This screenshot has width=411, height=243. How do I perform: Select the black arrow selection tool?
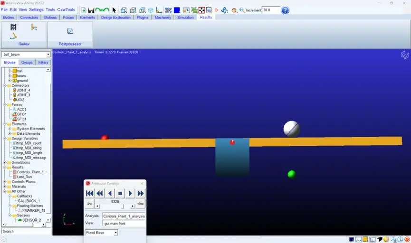(x=114, y=10)
